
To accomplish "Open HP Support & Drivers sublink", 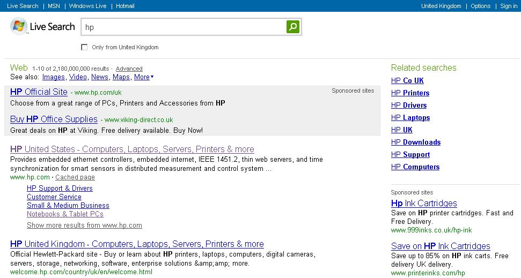I will pos(60,188).
